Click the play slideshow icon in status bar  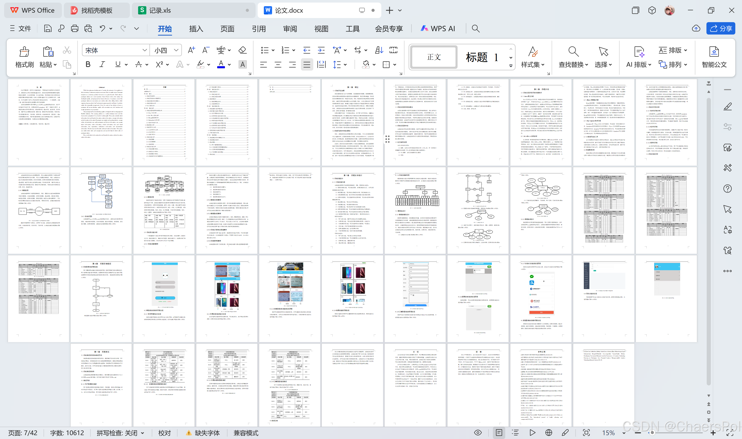click(x=532, y=433)
